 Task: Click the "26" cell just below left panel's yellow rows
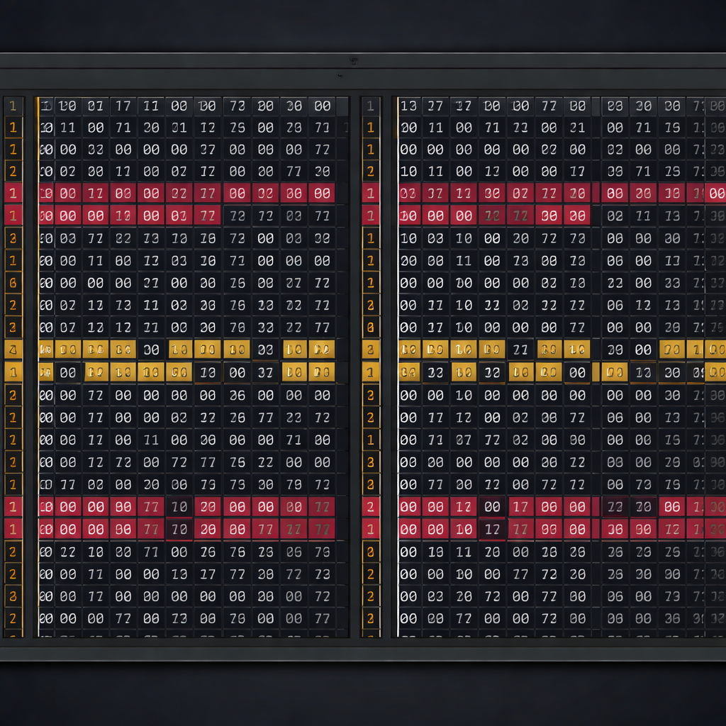[x=237, y=396]
